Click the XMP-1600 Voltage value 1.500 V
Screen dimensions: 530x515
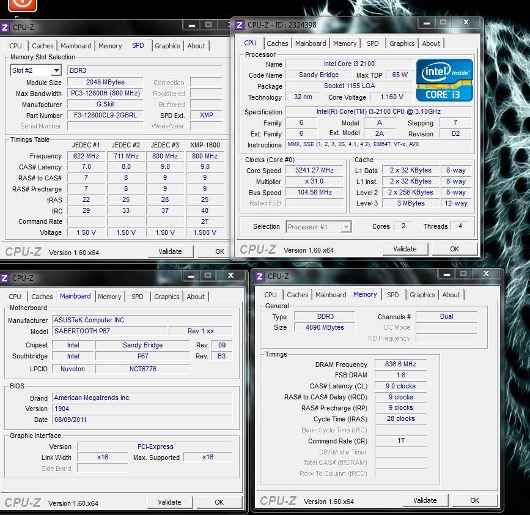205,232
